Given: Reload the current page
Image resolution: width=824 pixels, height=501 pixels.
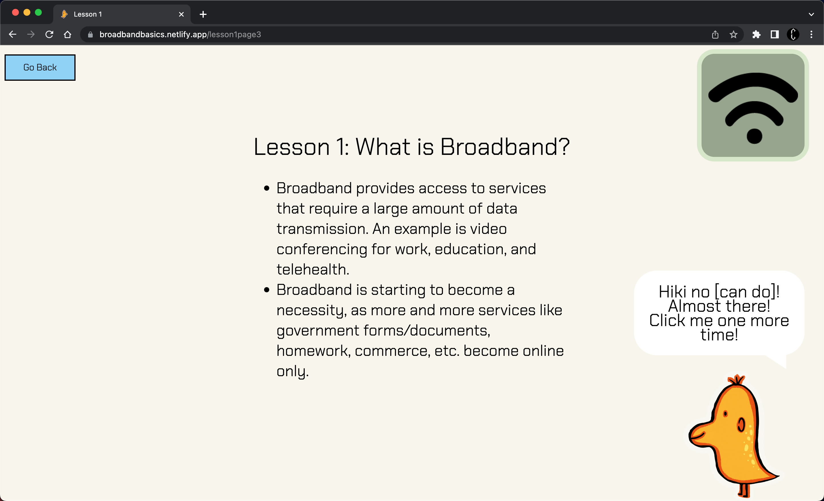Looking at the screenshot, I should tap(49, 34).
